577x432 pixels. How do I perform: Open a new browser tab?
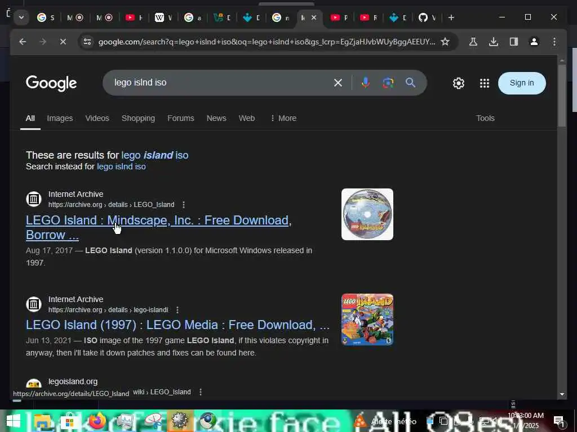coord(451,17)
